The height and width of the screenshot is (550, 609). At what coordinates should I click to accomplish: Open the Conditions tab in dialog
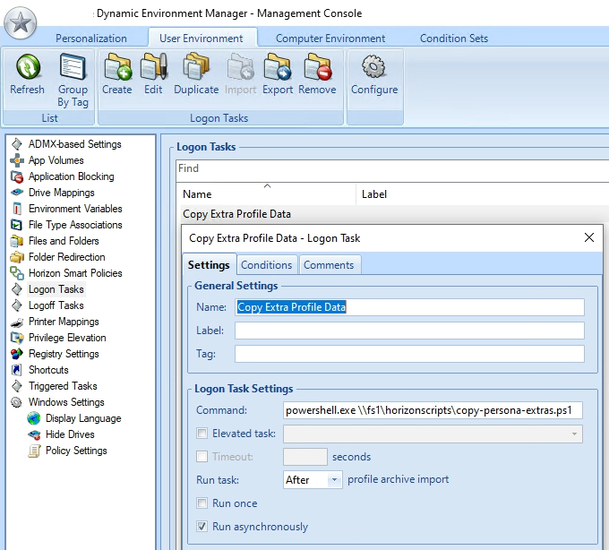point(267,265)
